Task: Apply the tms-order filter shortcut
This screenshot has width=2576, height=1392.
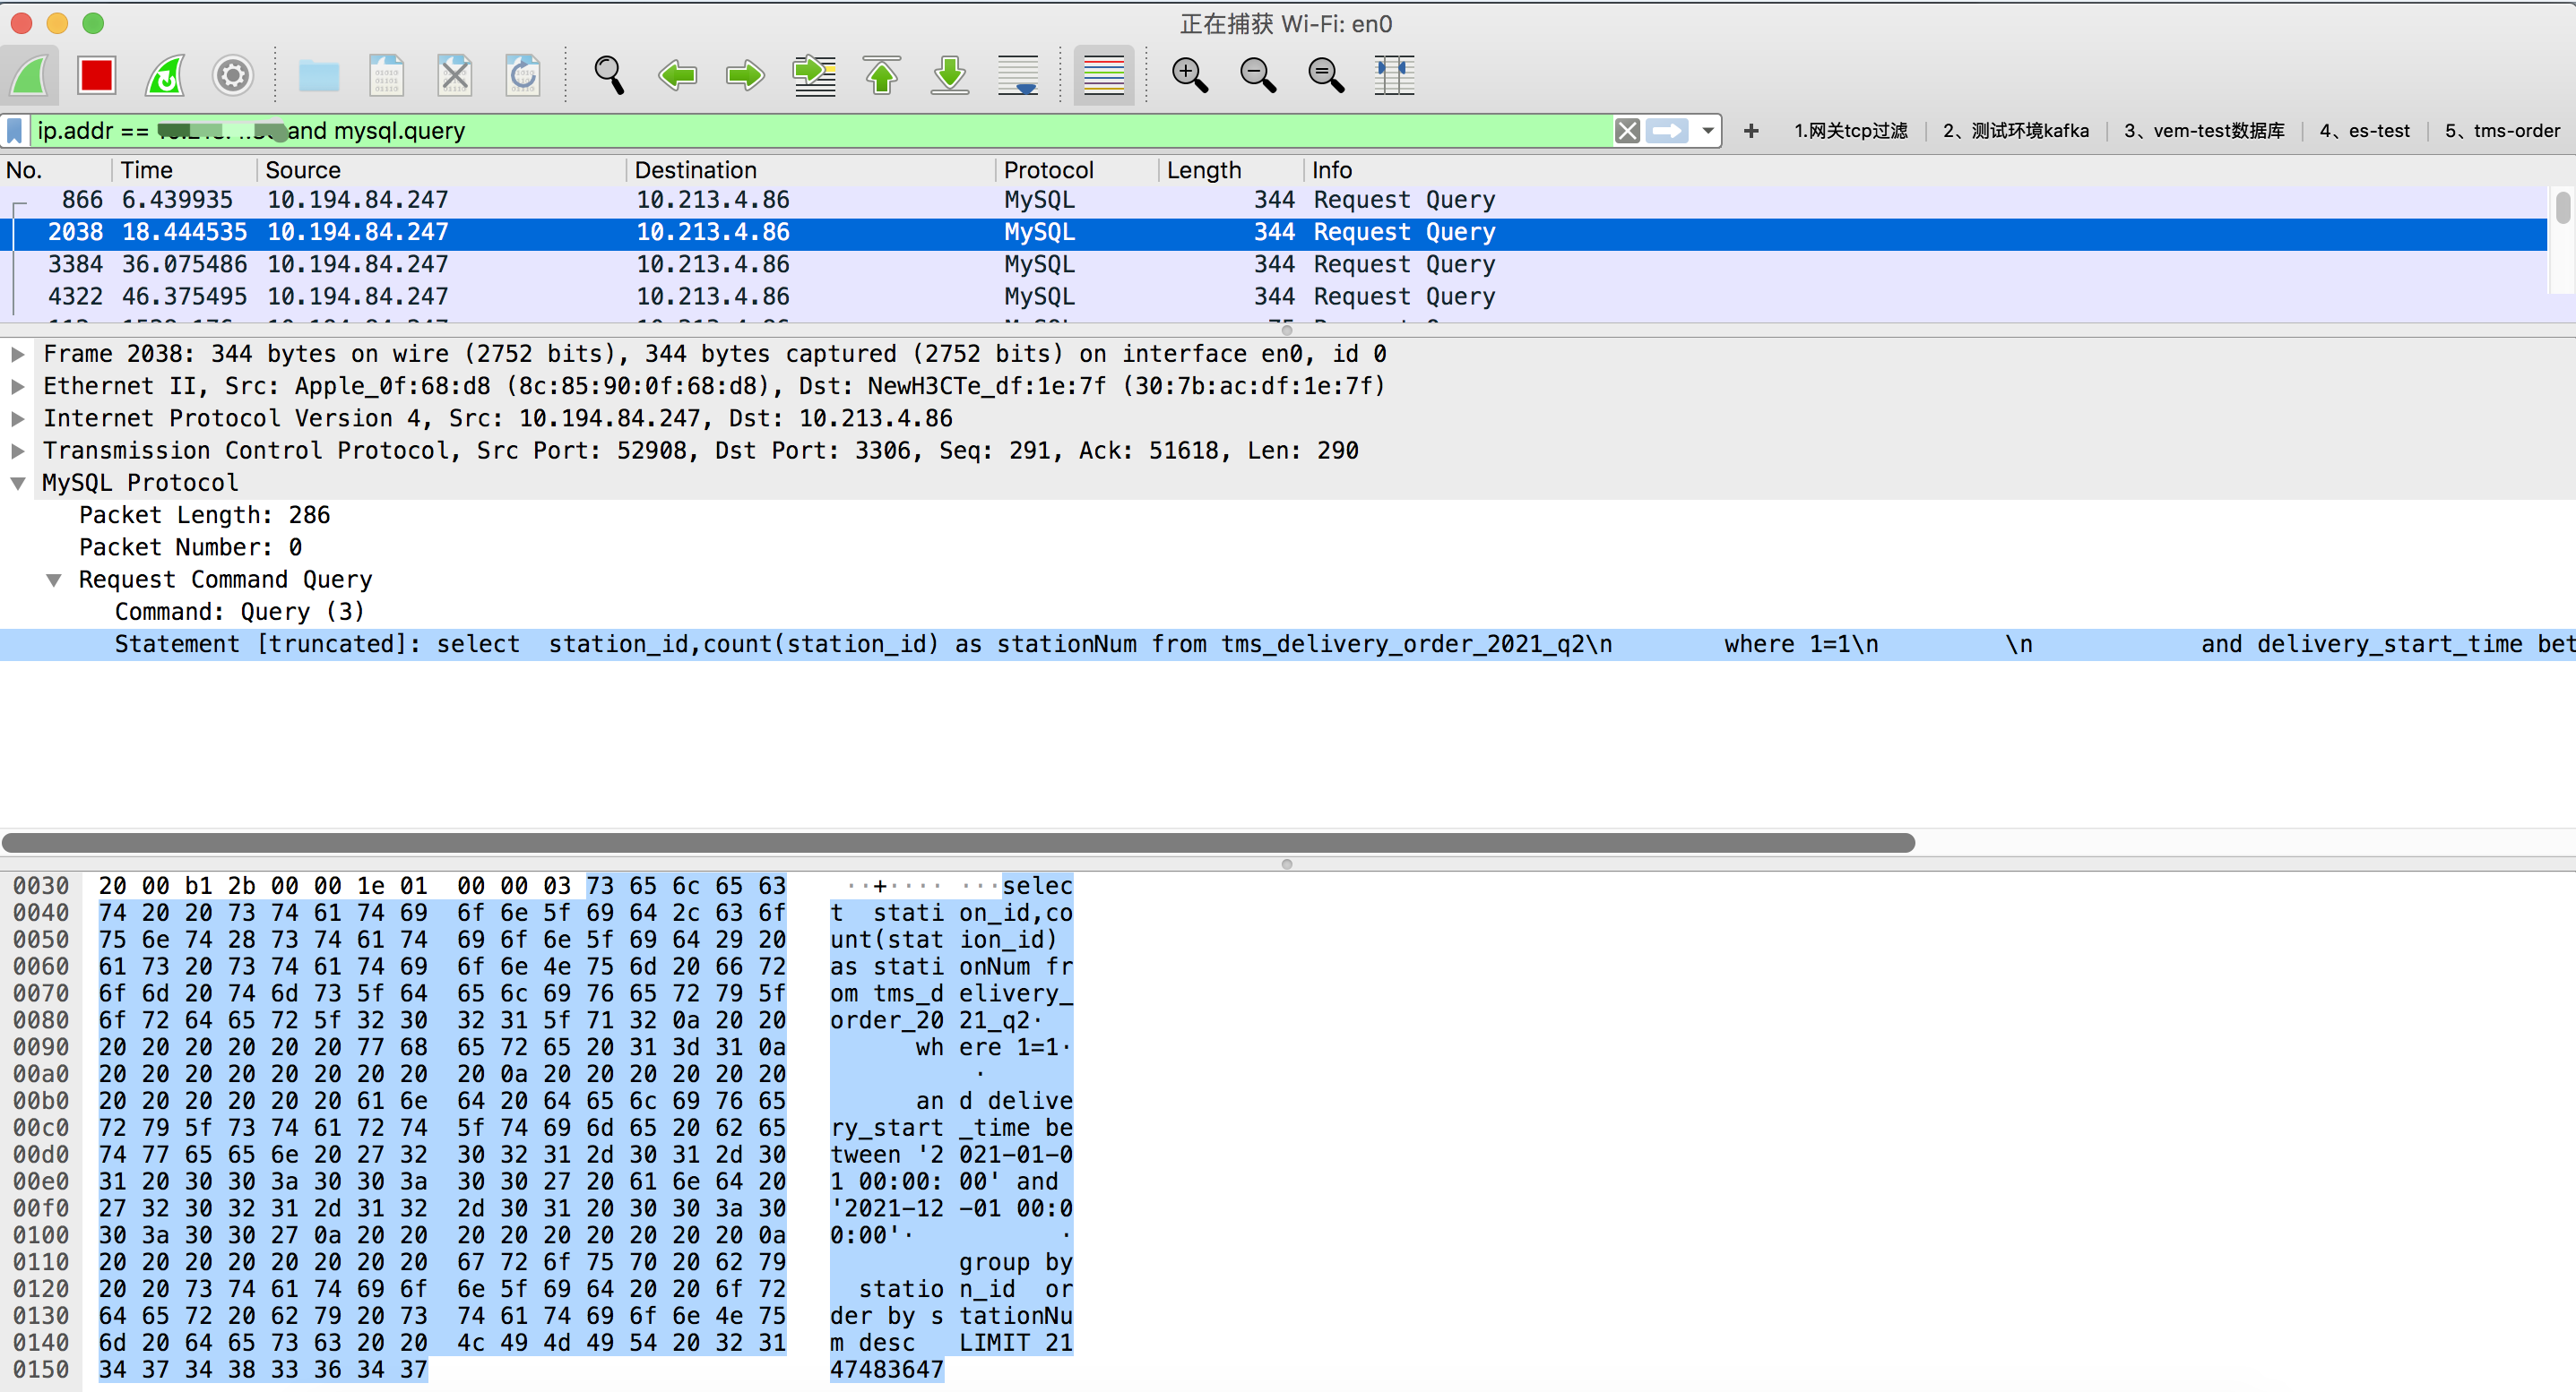Action: click(x=2502, y=131)
